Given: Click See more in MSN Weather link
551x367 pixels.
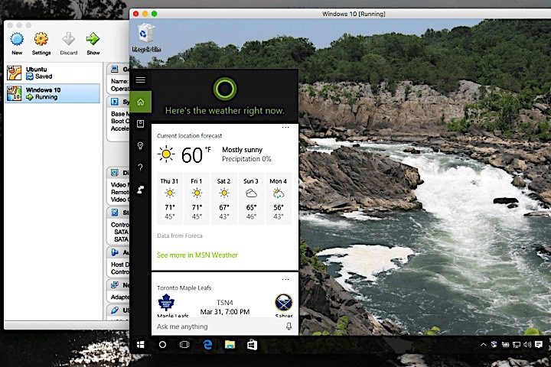Looking at the screenshot, I should [x=197, y=255].
